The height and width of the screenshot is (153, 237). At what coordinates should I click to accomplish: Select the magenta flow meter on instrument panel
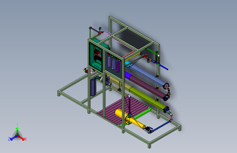[x=118, y=67]
